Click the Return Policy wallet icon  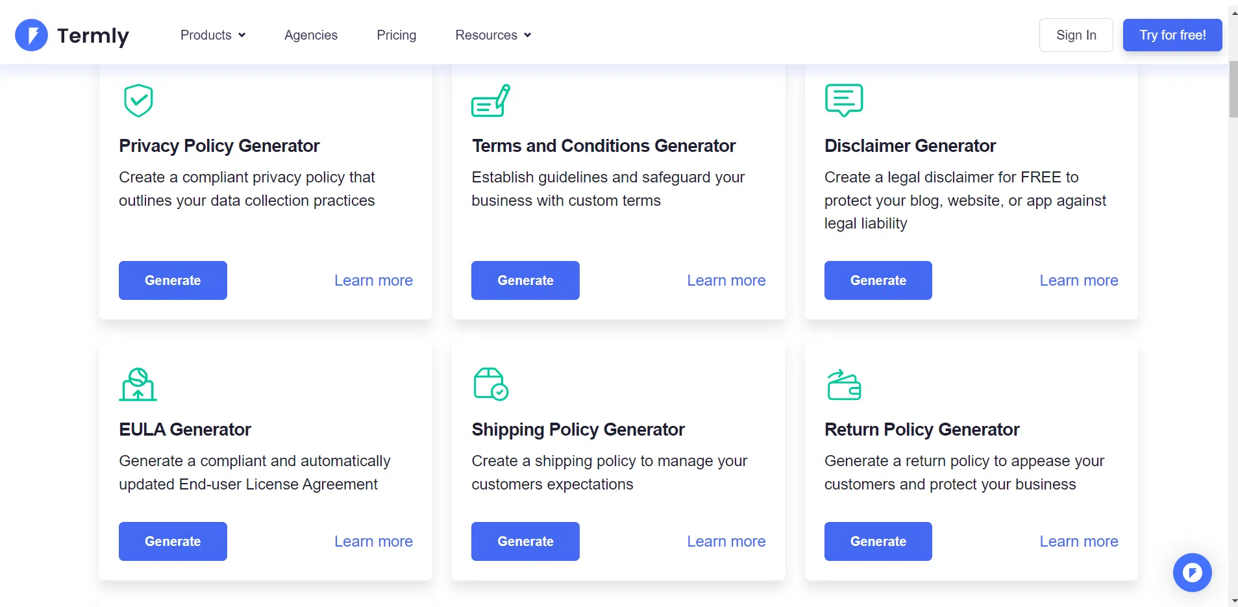click(845, 383)
